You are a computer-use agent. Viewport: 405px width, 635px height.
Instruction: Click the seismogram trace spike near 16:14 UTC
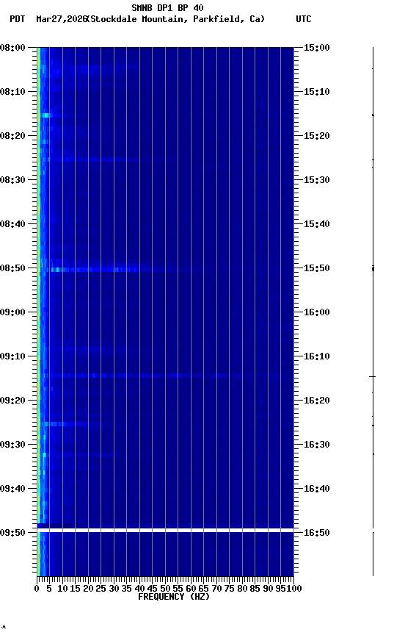pos(373,376)
